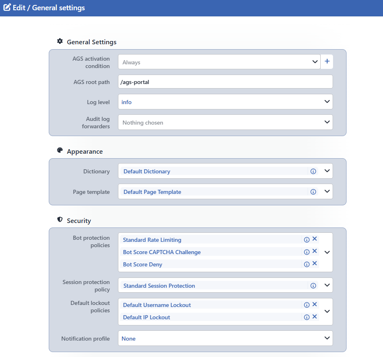Expand the Dictionary dropdown chevron
Screen dimensions: 383x357
coord(327,171)
